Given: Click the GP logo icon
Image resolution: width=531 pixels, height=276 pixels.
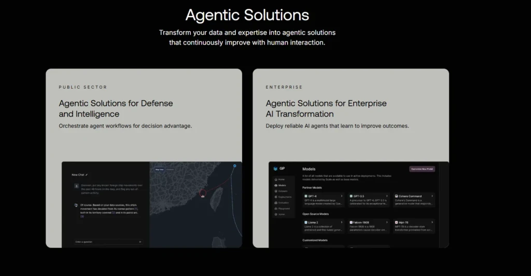Looking at the screenshot, I should (x=275, y=168).
